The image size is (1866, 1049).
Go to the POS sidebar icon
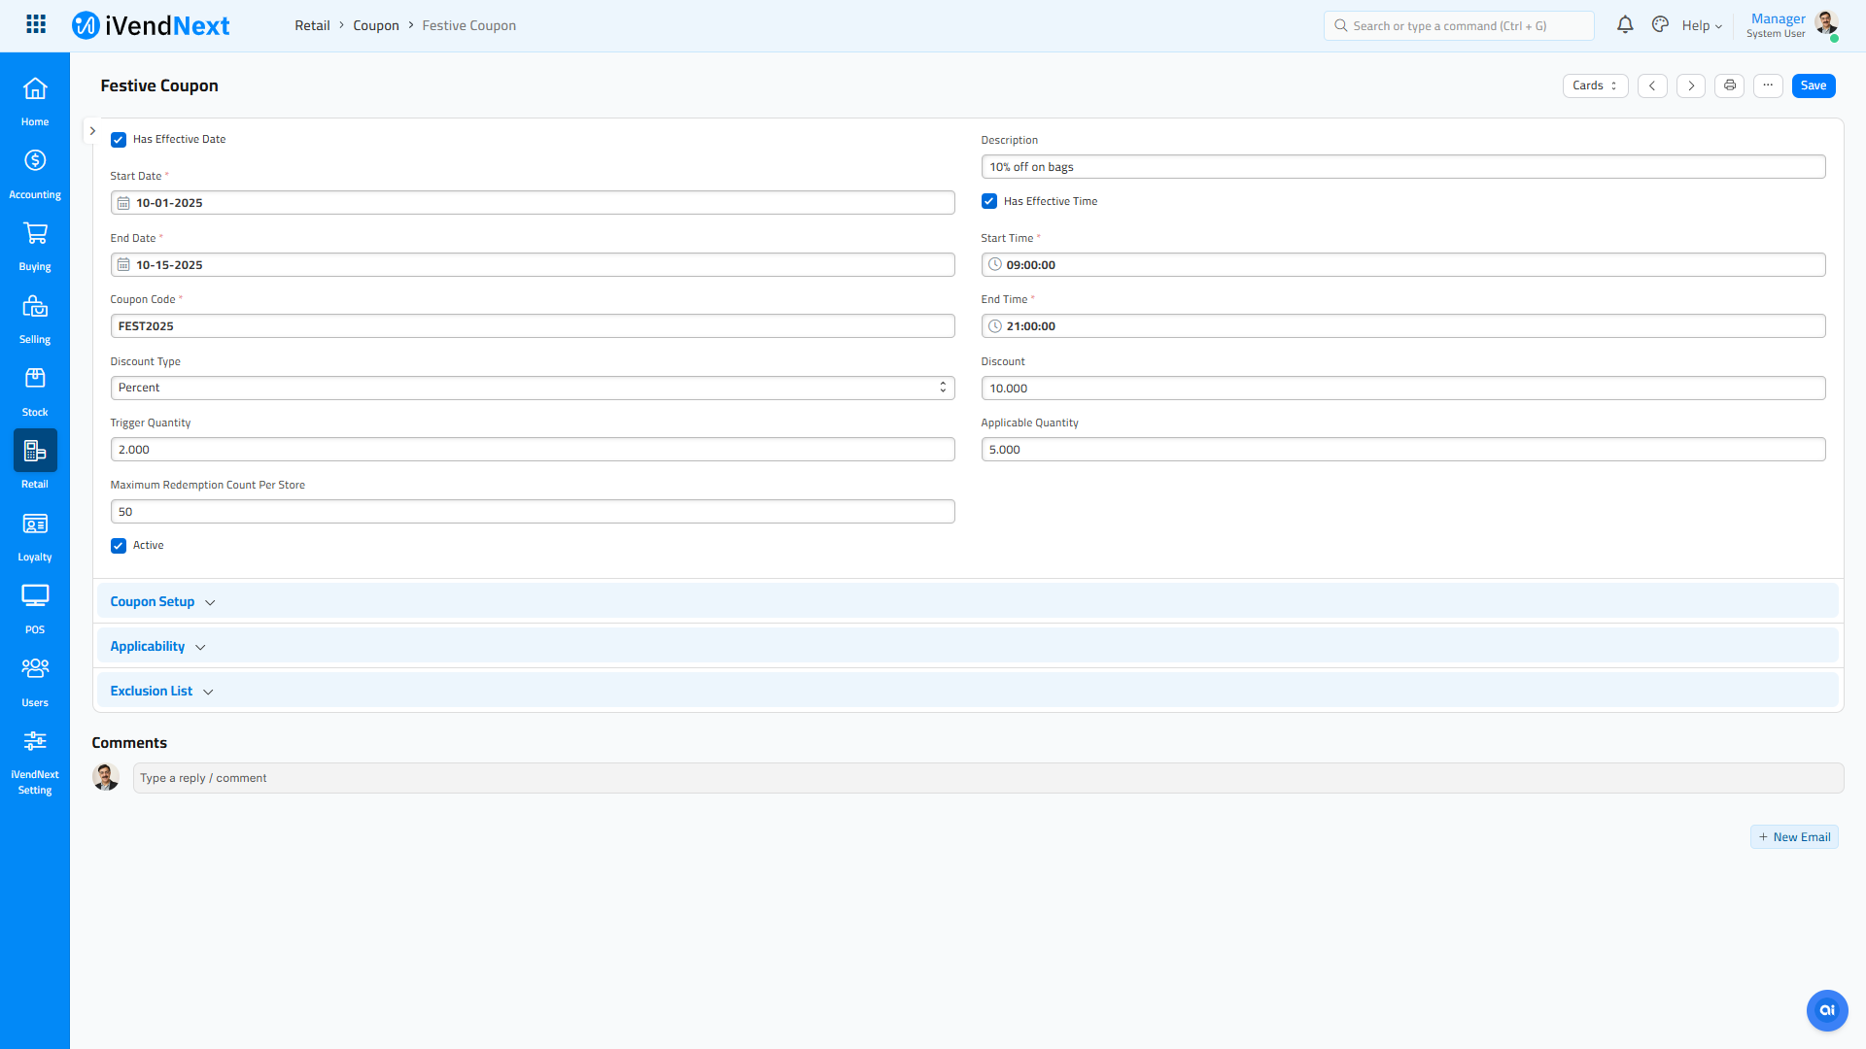(35, 608)
